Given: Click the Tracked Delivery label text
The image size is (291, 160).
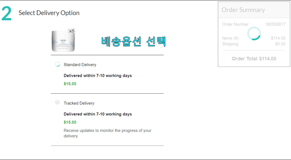Looking at the screenshot, I should (x=79, y=103).
